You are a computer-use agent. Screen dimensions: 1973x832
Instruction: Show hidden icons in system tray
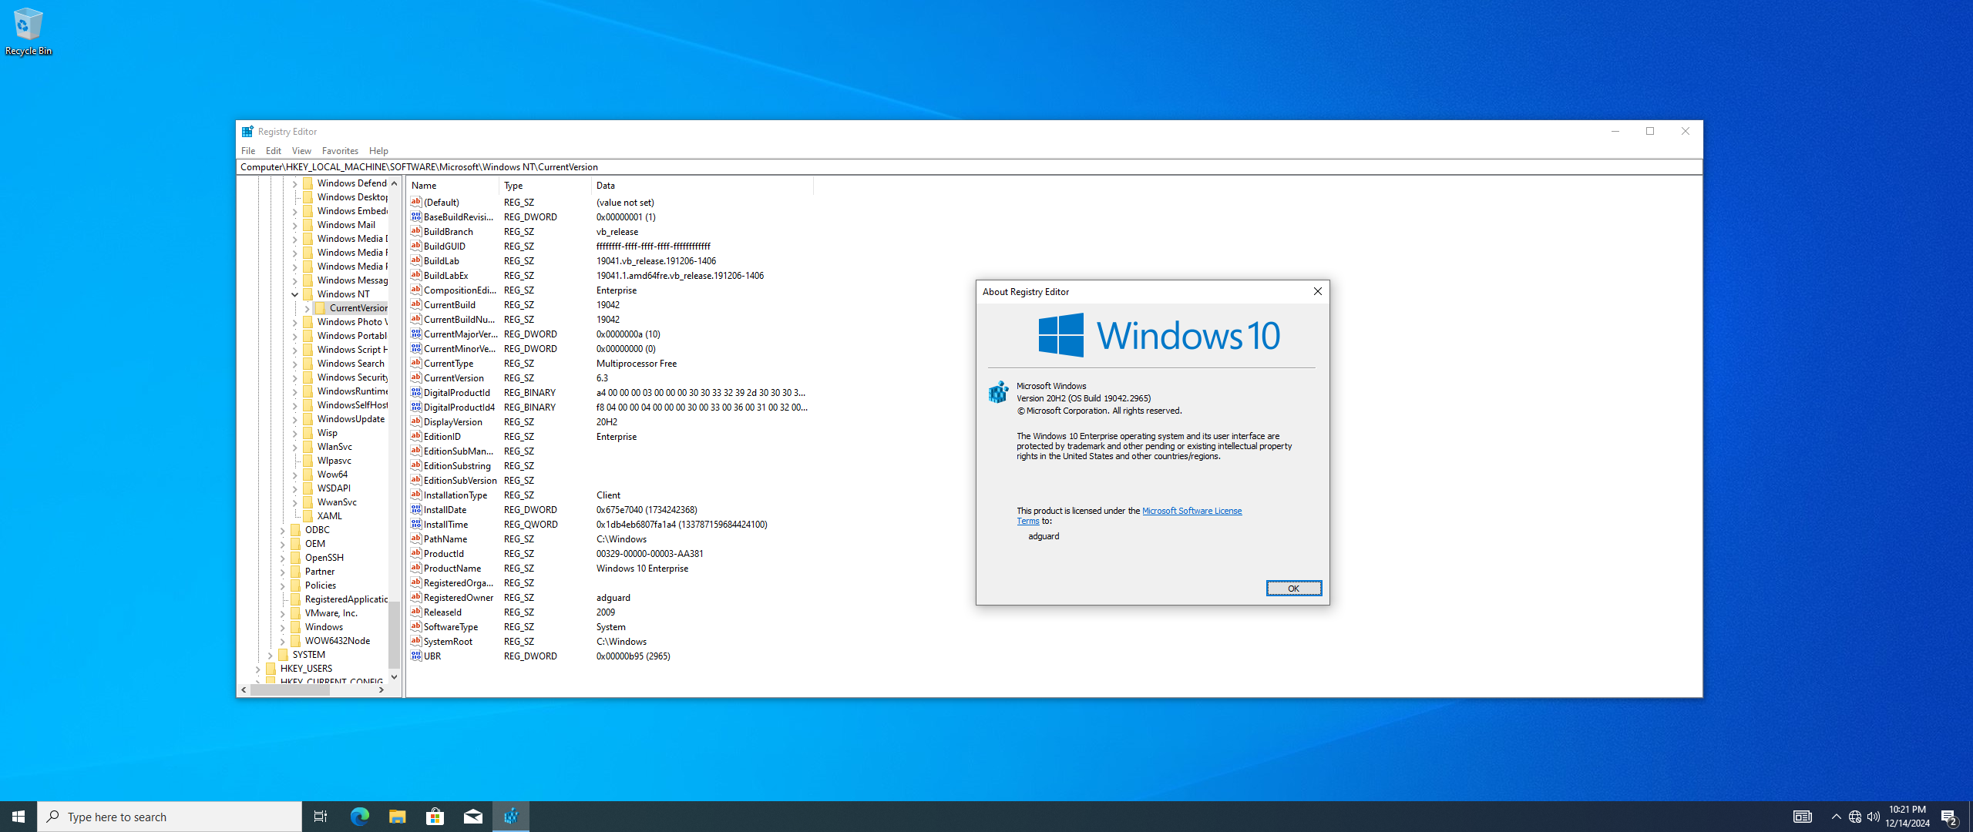coord(1836,817)
